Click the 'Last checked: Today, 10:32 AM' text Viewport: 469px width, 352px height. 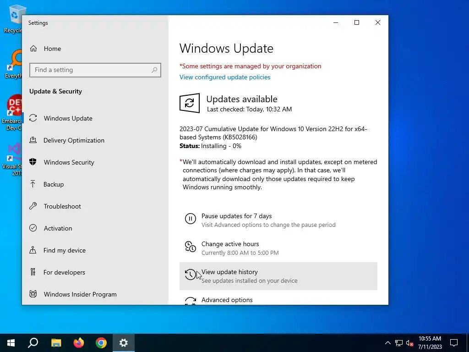pos(249,109)
